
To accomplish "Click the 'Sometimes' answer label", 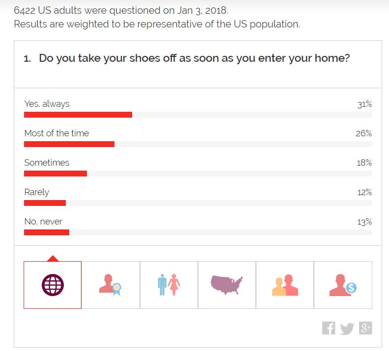I will pos(47,163).
